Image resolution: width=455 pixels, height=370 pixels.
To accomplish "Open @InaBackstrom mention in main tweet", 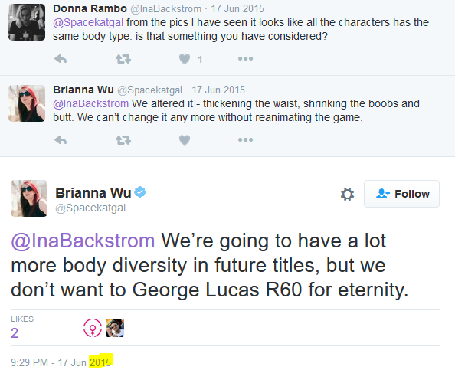I will (x=83, y=241).
